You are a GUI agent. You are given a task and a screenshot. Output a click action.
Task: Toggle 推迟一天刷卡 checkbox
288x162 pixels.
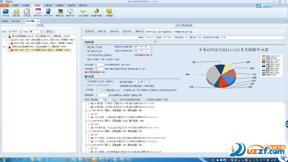tap(85, 60)
